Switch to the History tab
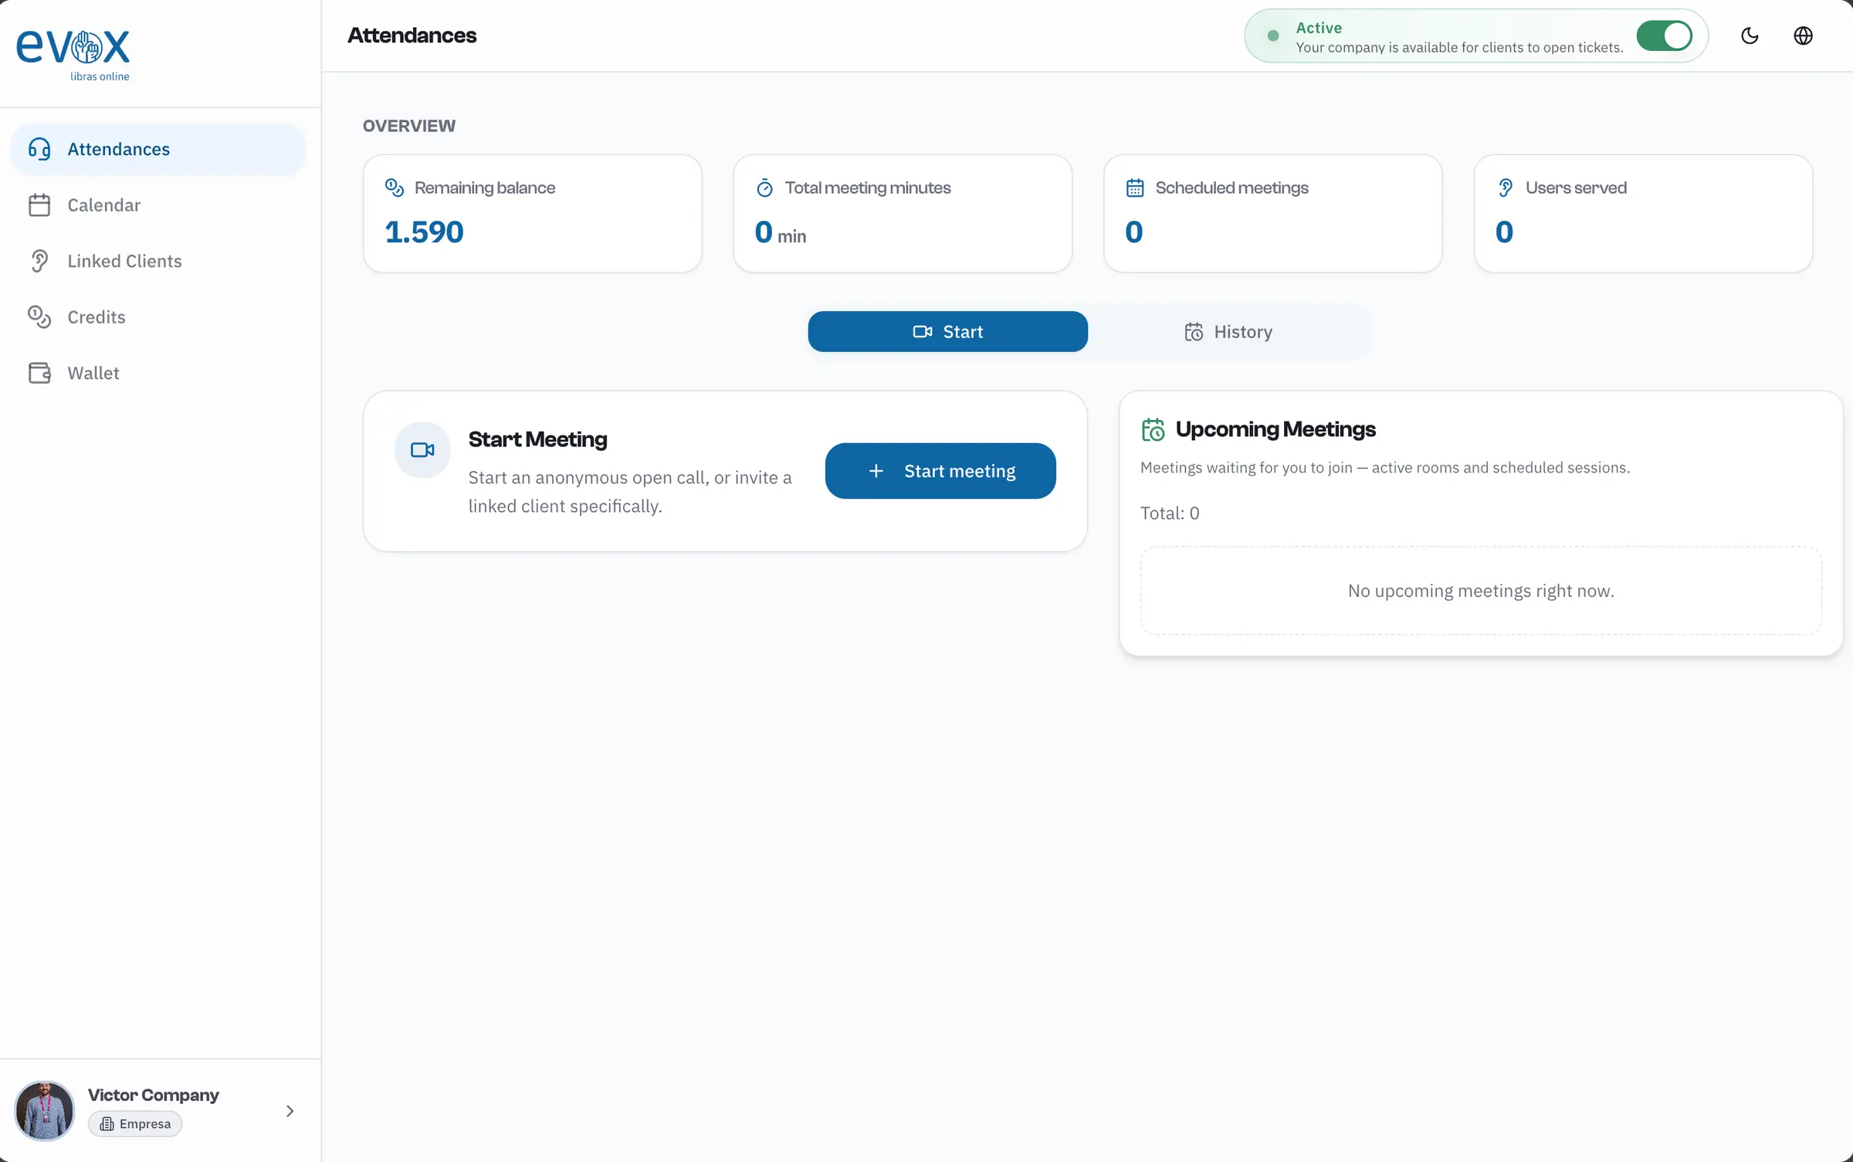1853x1162 pixels. pos(1228,332)
